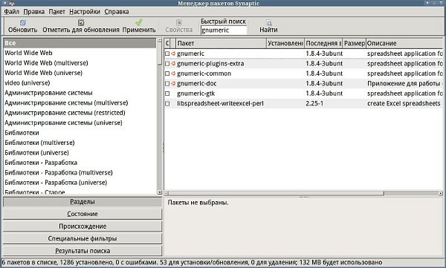Sort by the Пакет column header
The width and height of the screenshot is (446, 268).
(221, 43)
